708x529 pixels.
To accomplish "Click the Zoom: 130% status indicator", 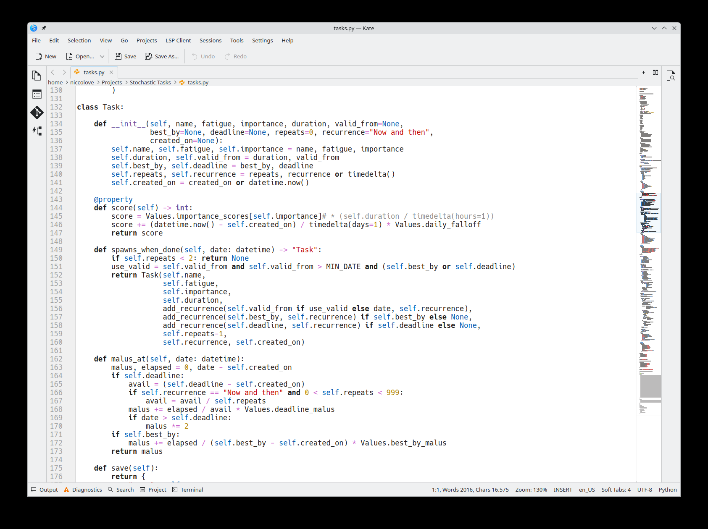I will tap(531, 490).
